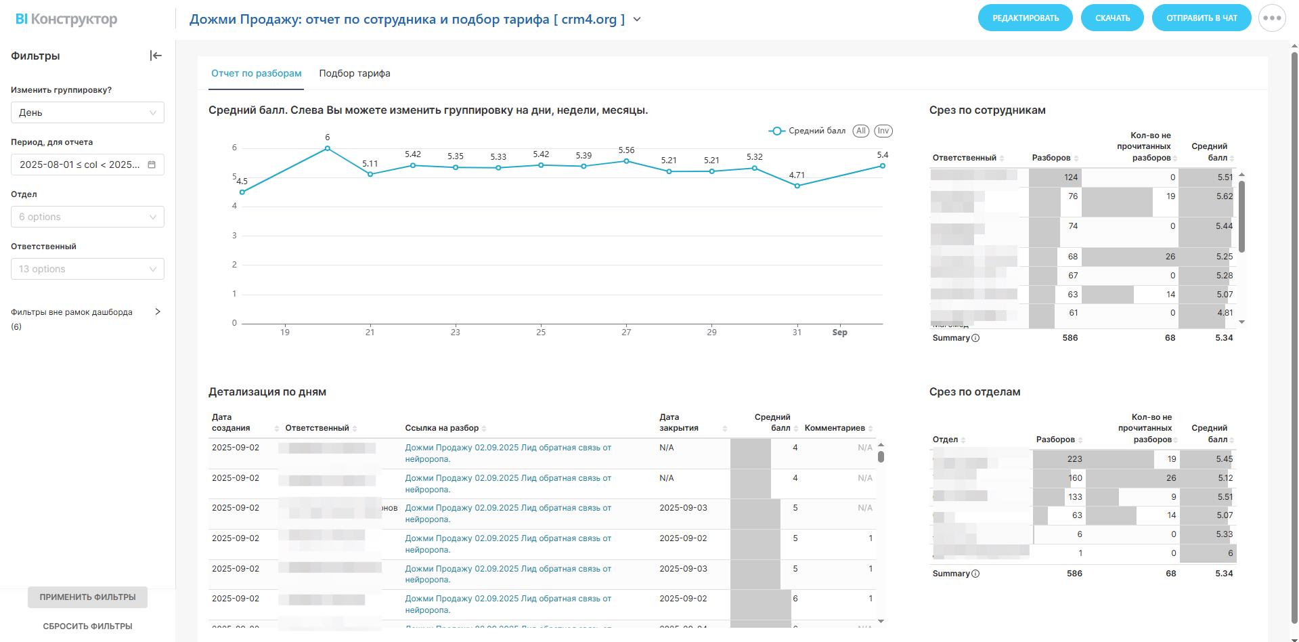The width and height of the screenshot is (1299, 642).
Task: Collapse the Фильтры sidebar panel
Action: (x=156, y=56)
